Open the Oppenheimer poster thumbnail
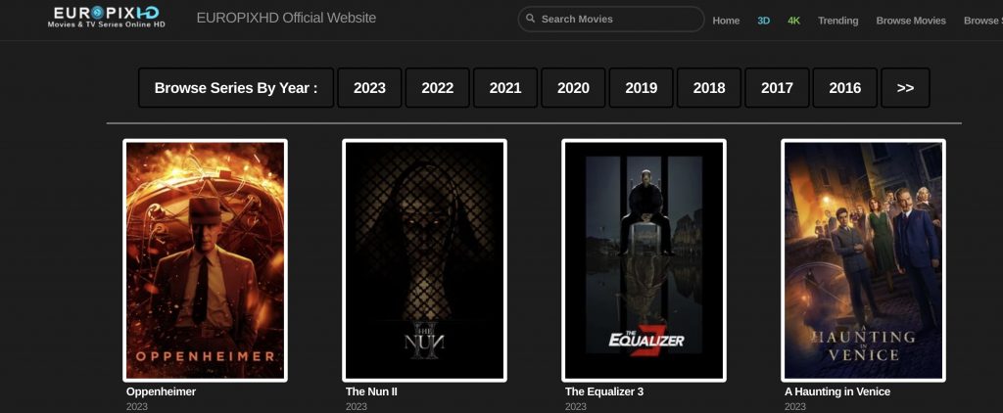Viewport: 1003px width, 413px height. point(205,259)
